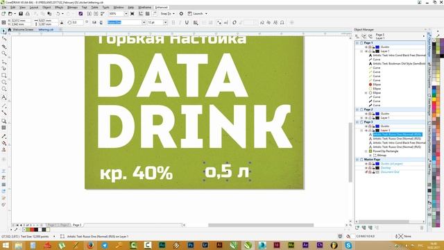Click the Windows Start button

5,245
